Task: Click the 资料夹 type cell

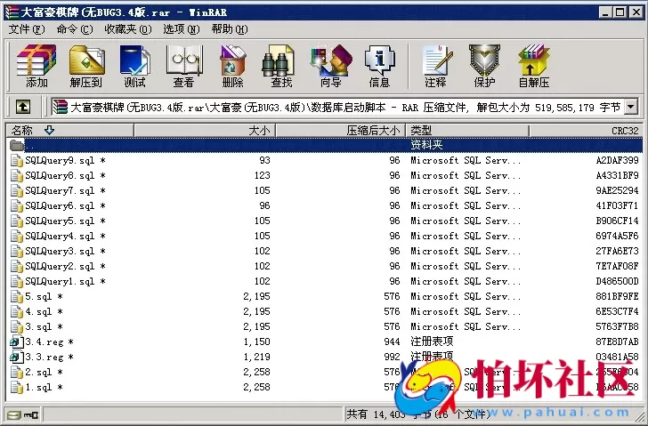Action: tap(426, 145)
